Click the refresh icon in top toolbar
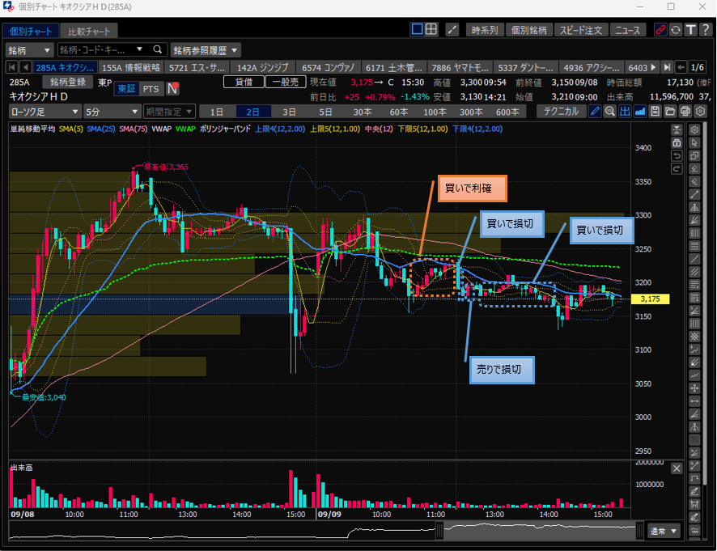Screen dimensions: 717x551 click(675, 30)
